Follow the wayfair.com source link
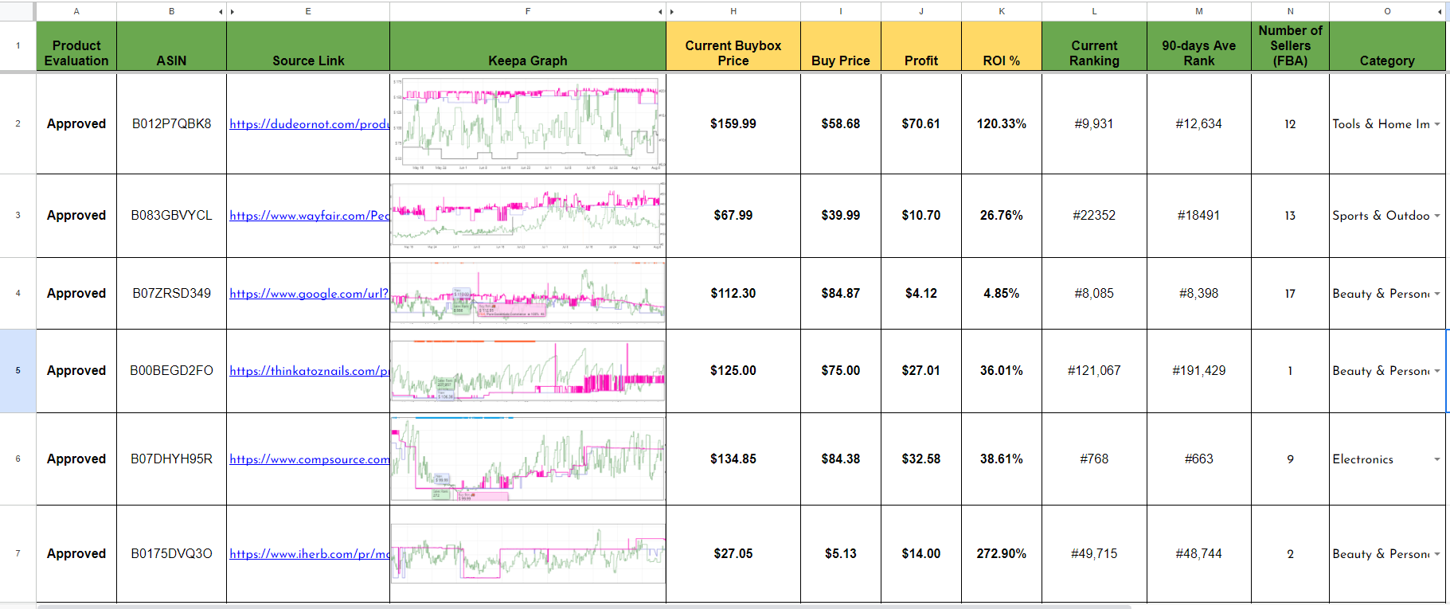This screenshot has width=1450, height=609. (309, 216)
